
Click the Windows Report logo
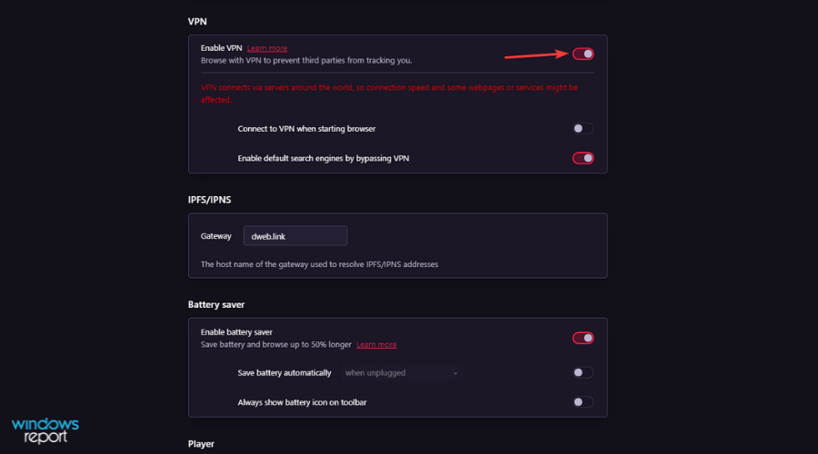pyautogui.click(x=45, y=430)
